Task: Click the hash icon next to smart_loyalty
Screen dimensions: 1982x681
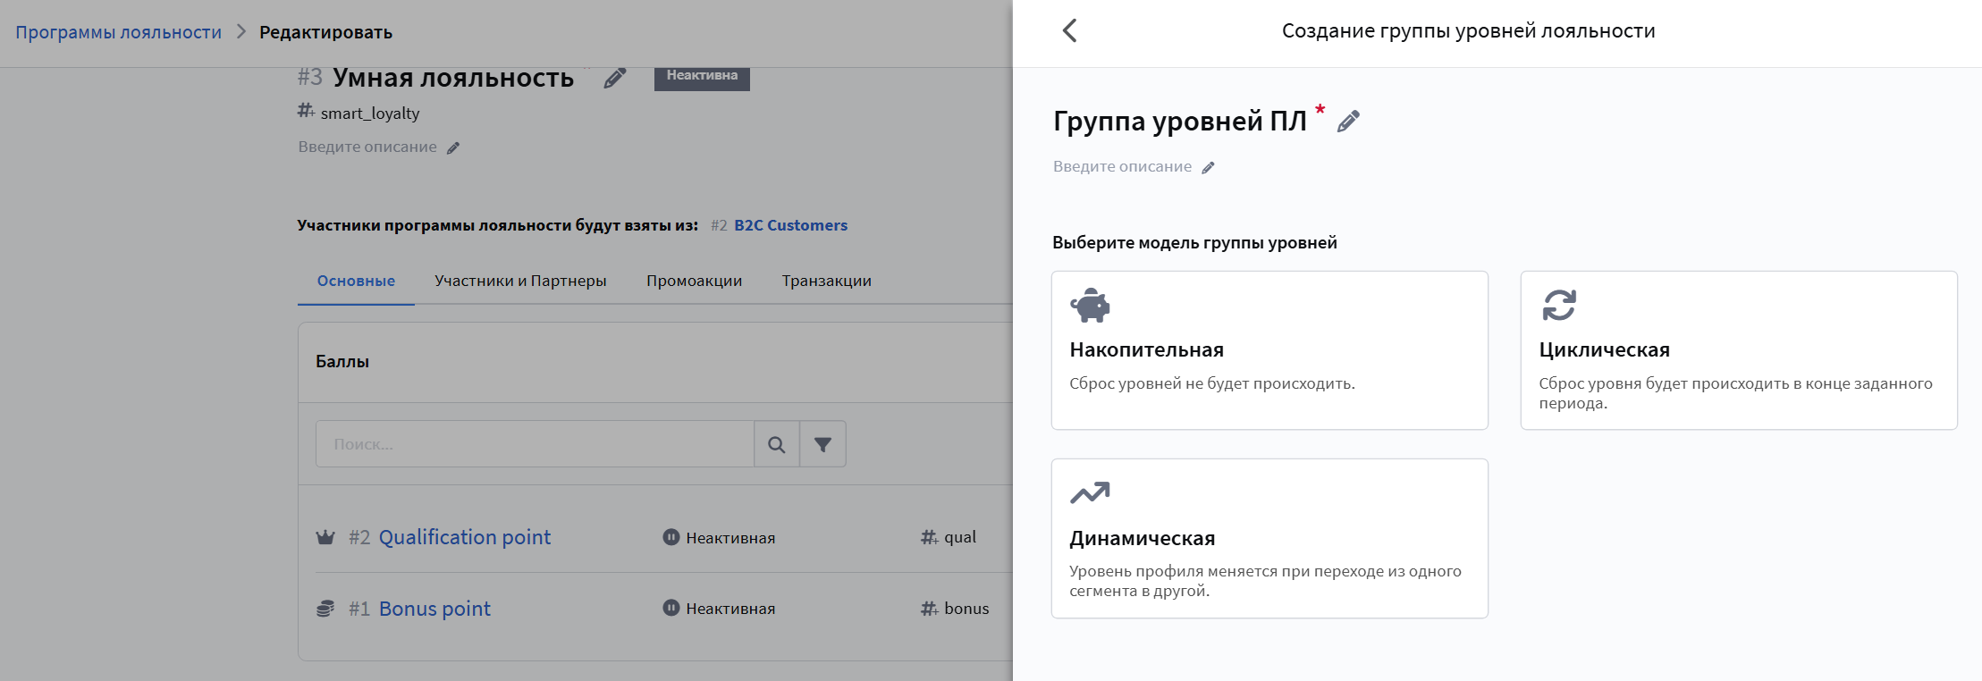Action: (306, 111)
